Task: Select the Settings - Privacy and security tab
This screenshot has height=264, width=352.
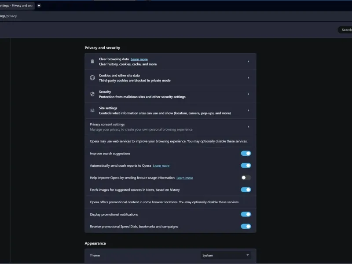Action: [x=17, y=6]
